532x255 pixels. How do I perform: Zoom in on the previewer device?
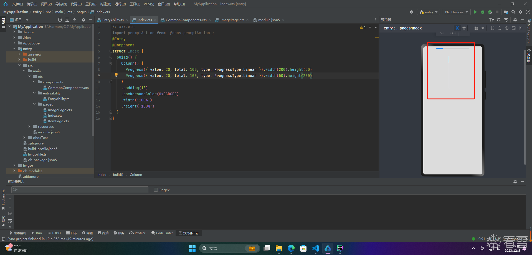507,28
